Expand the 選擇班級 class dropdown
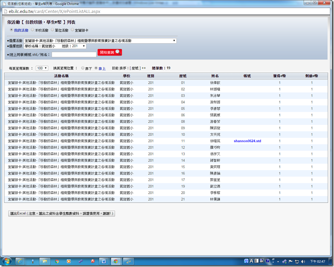Image resolution: width=334 pixels, height=267 pixels. point(54,46)
